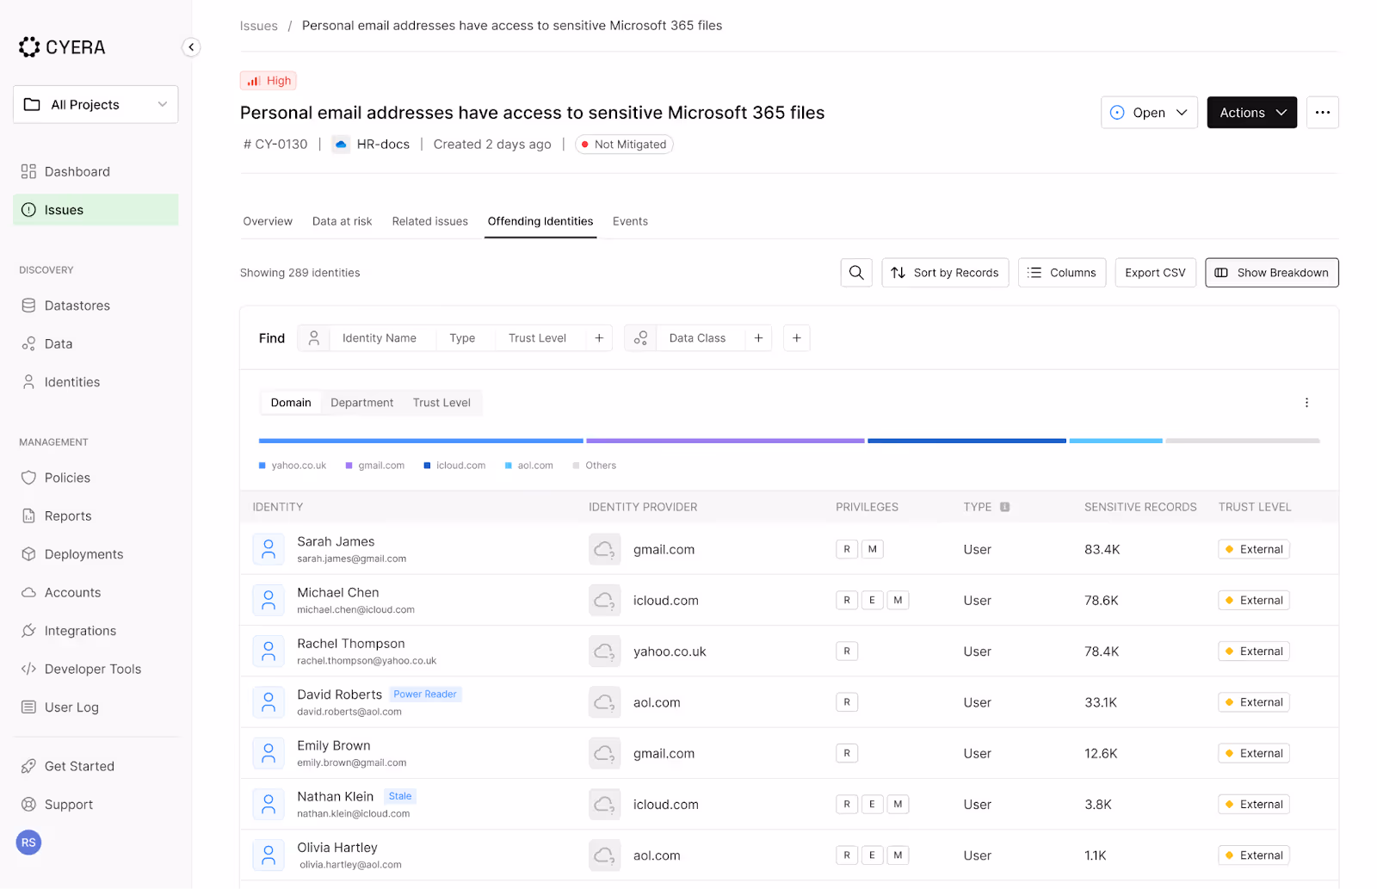Click Export CSV
Screen dimensions: 1377x889
click(x=1155, y=273)
